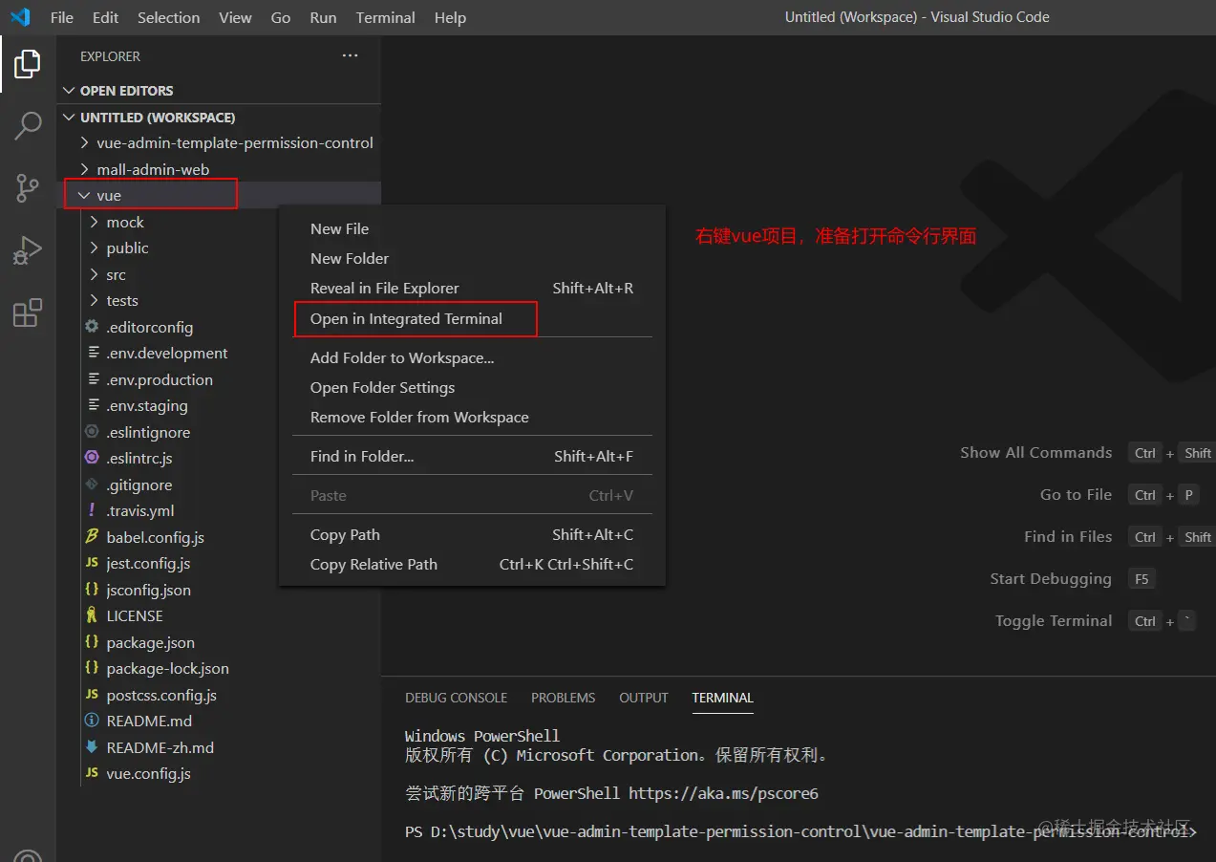The height and width of the screenshot is (862, 1216).
Task: Click the git icon beside .gitignore
Action: [x=92, y=485]
